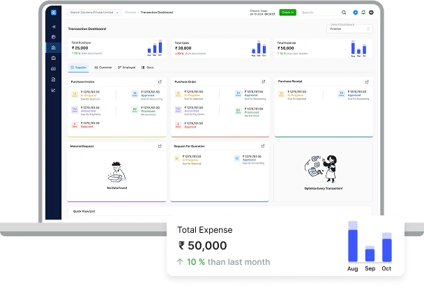Open Material Request external link icon
The image size is (424, 299).
[160, 146]
